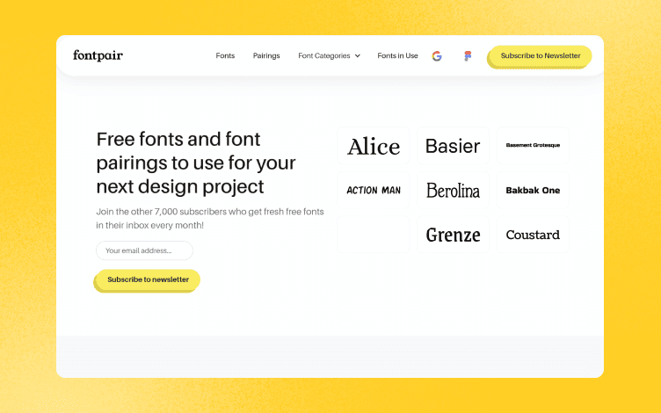
Task: Click the 'Join the other 7,000 subscribers' text
Action: click(x=210, y=218)
